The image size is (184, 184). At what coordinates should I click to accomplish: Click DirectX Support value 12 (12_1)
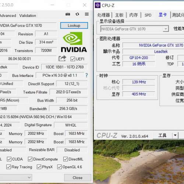72,84
